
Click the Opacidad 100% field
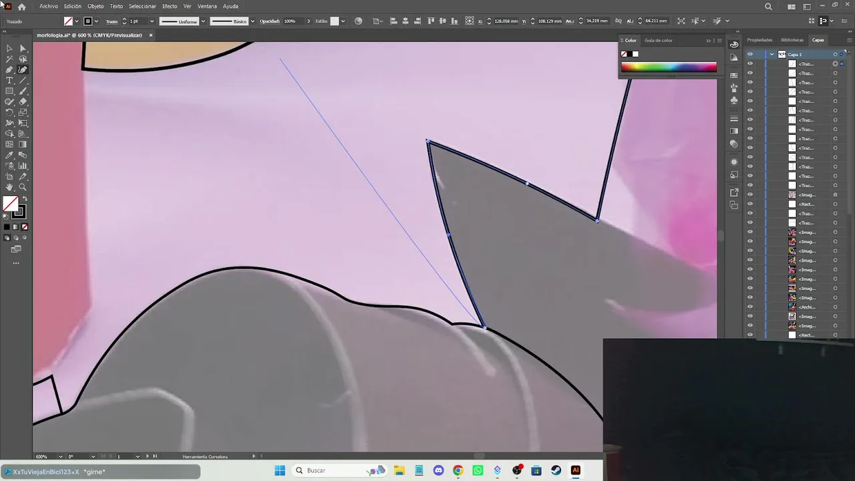(293, 21)
